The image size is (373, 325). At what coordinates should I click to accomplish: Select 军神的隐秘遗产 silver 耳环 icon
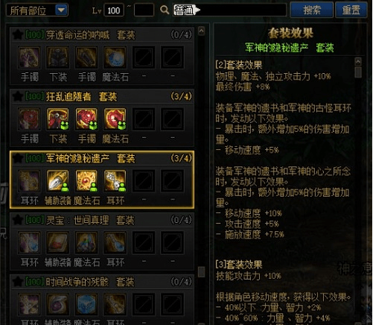point(115,181)
